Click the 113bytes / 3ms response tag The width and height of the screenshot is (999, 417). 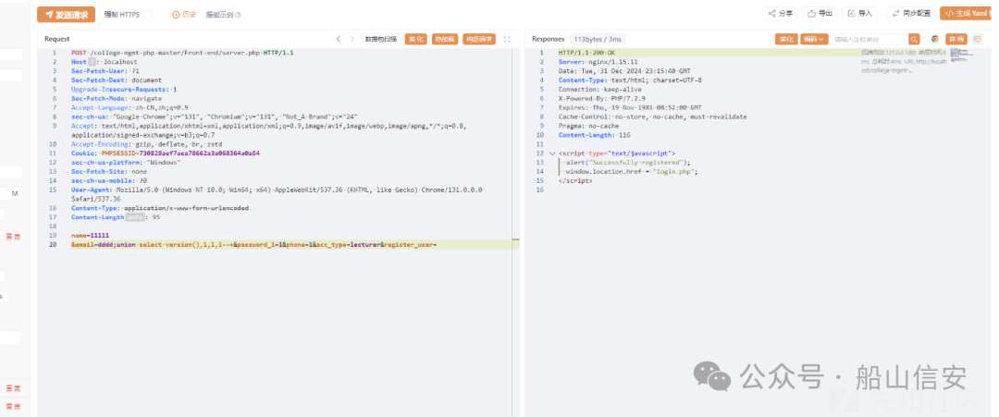(x=598, y=39)
